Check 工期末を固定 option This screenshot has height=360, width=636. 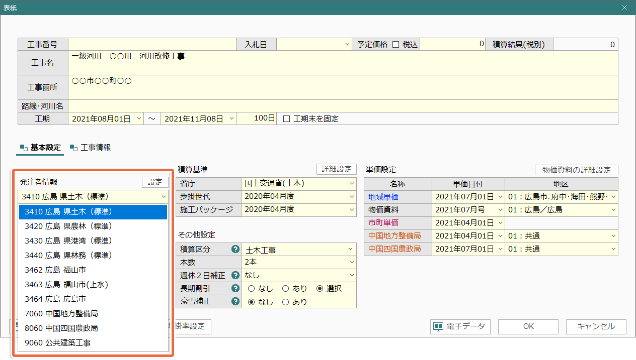coord(287,119)
